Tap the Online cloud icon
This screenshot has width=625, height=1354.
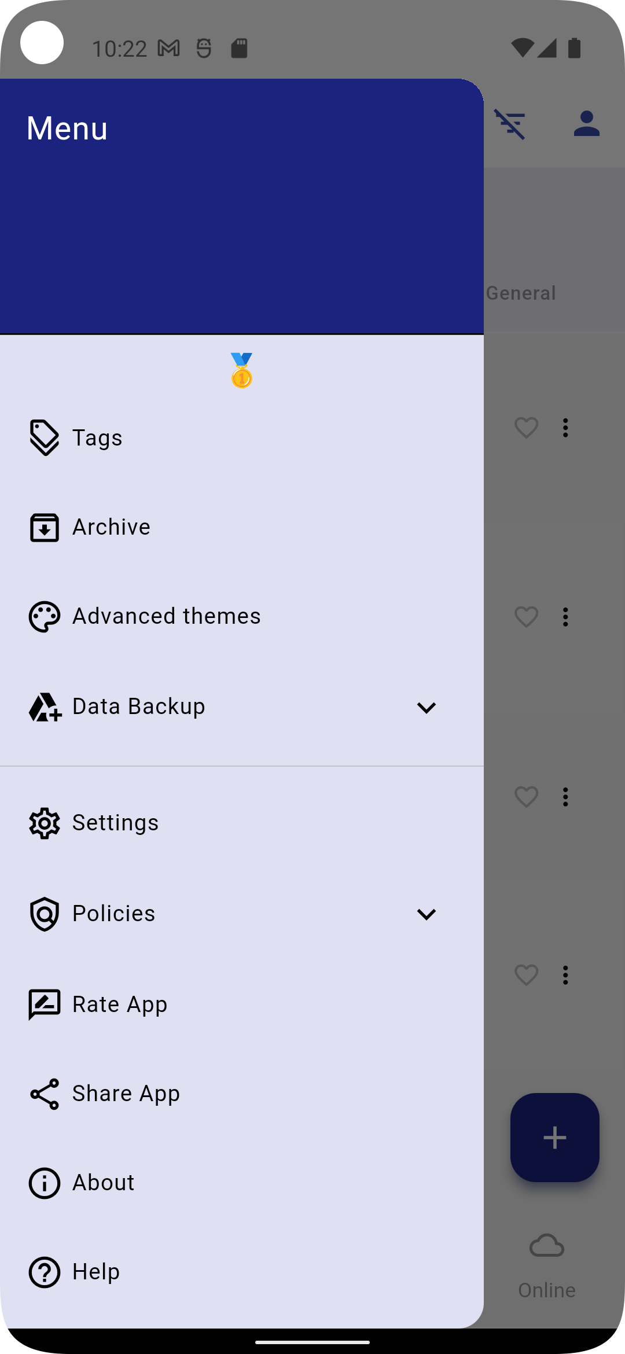(x=546, y=1246)
